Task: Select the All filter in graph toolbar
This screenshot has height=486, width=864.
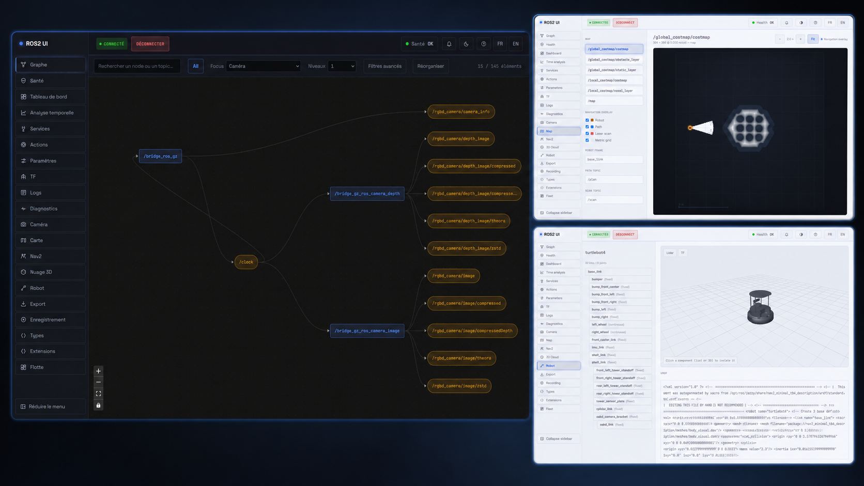Action: [195, 66]
